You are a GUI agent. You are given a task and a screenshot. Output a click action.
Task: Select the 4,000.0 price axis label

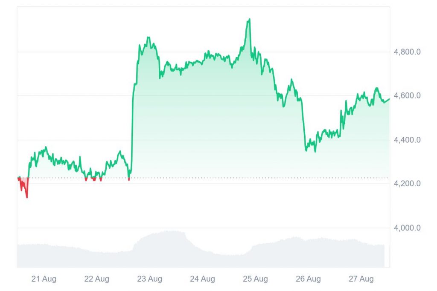tap(408, 228)
